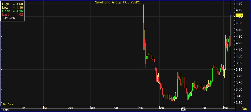Click the 4.00 level on the price axis
251x112 pixels.
[x=239, y=56]
